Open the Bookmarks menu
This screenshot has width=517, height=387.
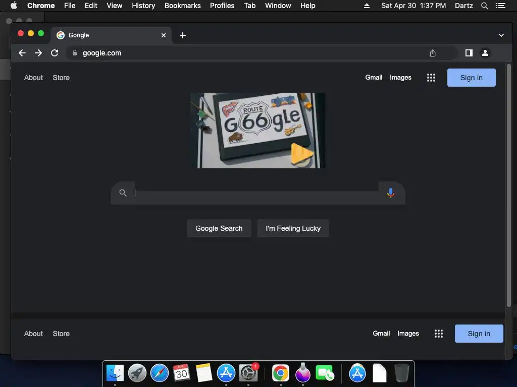pyautogui.click(x=183, y=6)
